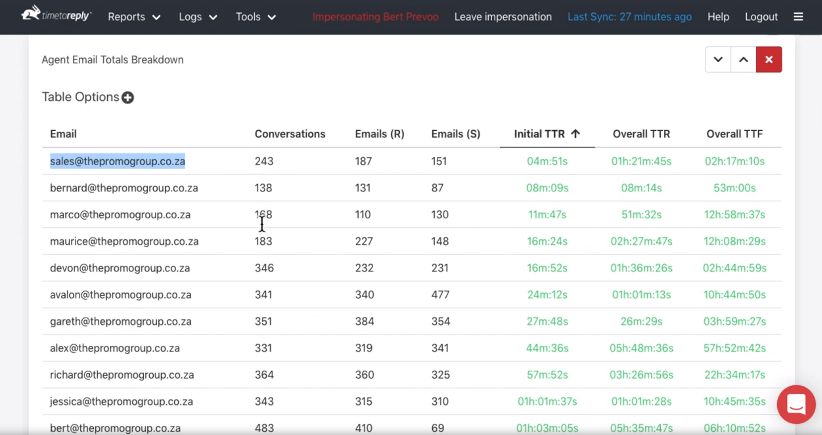
Task: Toggle Initial TTR sort arrow
Action: pyautogui.click(x=575, y=134)
